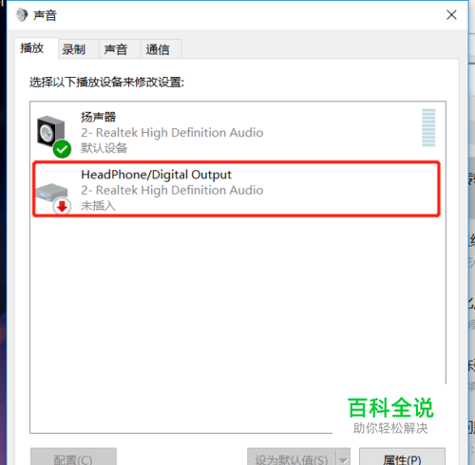Click the 配置(C) button
Image resolution: width=475 pixels, height=465 pixels.
[x=73, y=456]
